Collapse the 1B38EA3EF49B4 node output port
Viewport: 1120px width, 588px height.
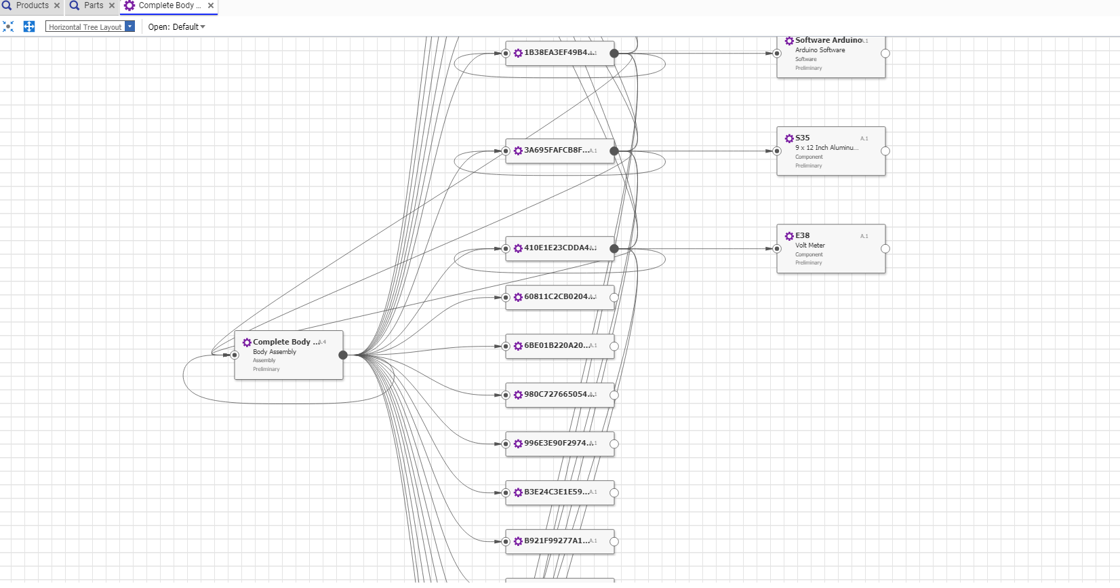(x=614, y=53)
